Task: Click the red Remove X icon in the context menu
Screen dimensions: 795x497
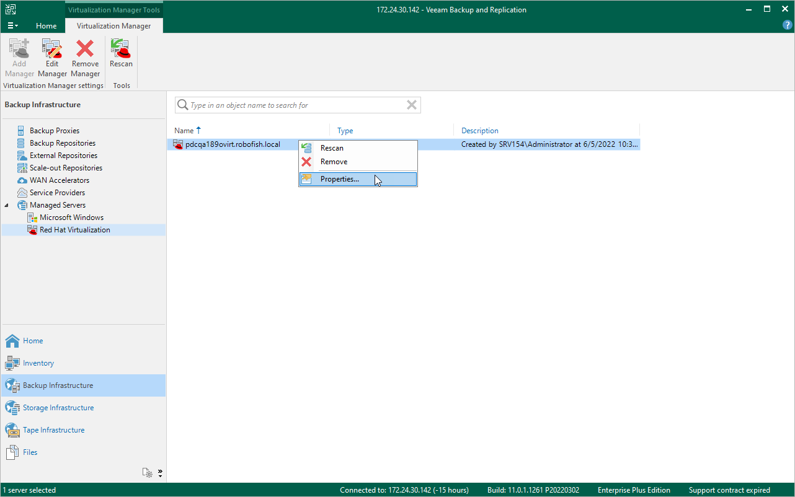Action: coord(306,162)
